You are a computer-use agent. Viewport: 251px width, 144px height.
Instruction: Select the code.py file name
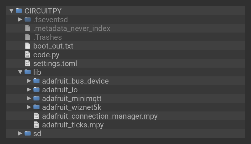point(46,54)
